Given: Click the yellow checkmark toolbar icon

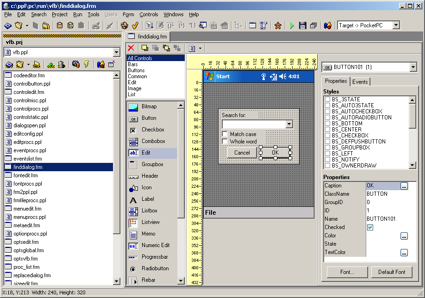Looking at the screenshot, I should [x=135, y=26].
